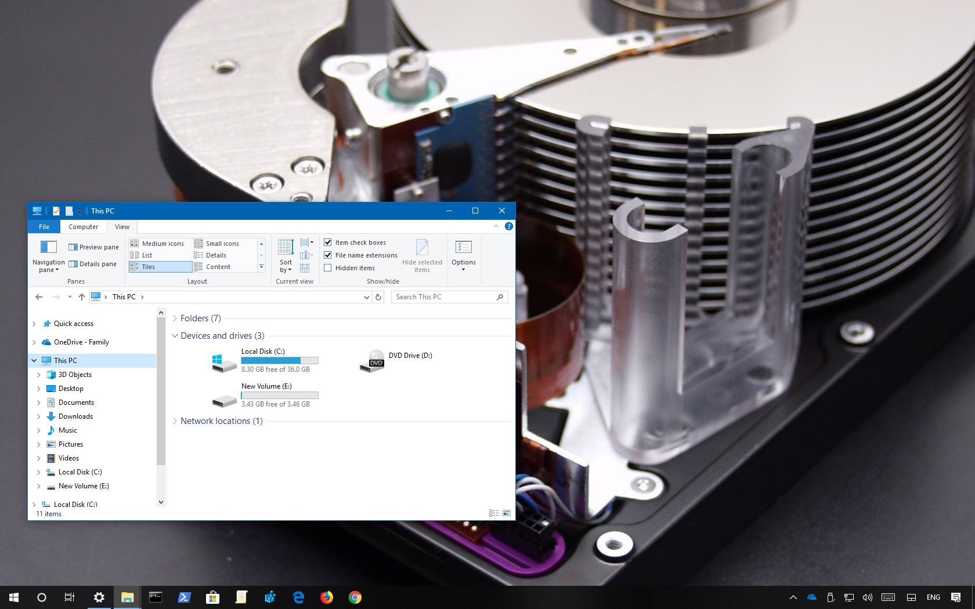The width and height of the screenshot is (975, 609).
Task: Disable File name extensions checkbox
Action: tap(328, 255)
